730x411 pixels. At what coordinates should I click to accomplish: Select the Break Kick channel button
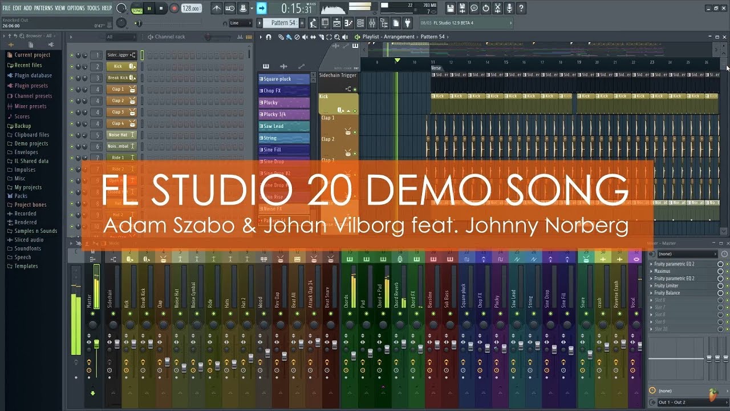coord(121,78)
